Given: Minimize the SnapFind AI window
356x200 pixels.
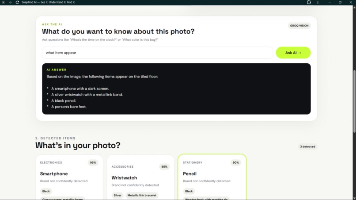Looking at the screenshot, I should pos(329,2).
